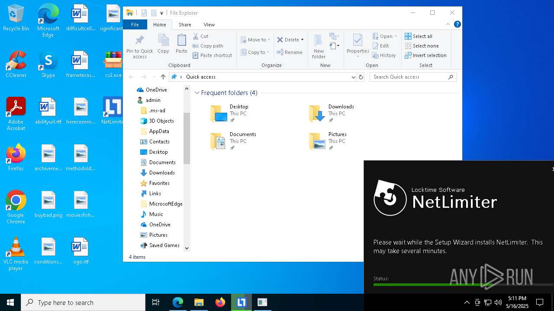Open the notifications action center

click(540, 302)
